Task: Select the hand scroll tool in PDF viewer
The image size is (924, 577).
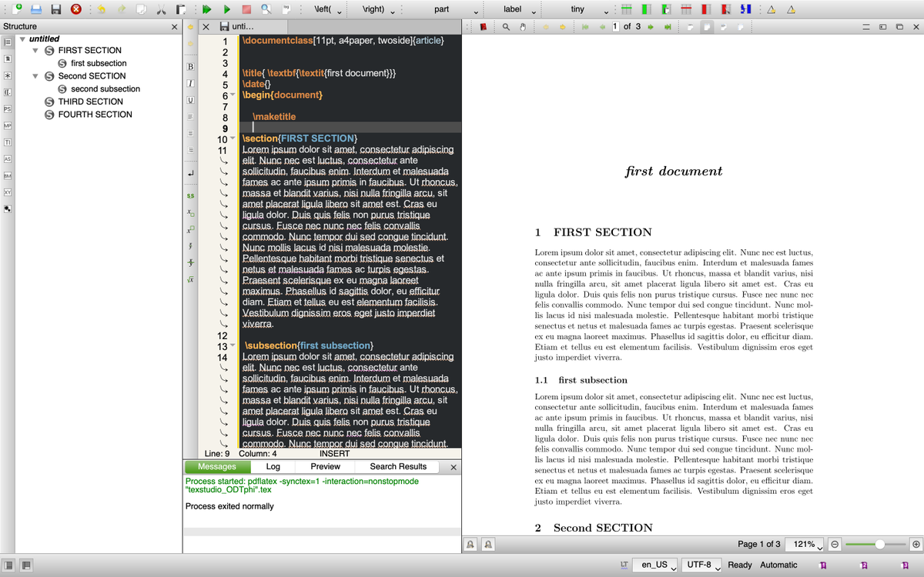Action: click(x=522, y=27)
